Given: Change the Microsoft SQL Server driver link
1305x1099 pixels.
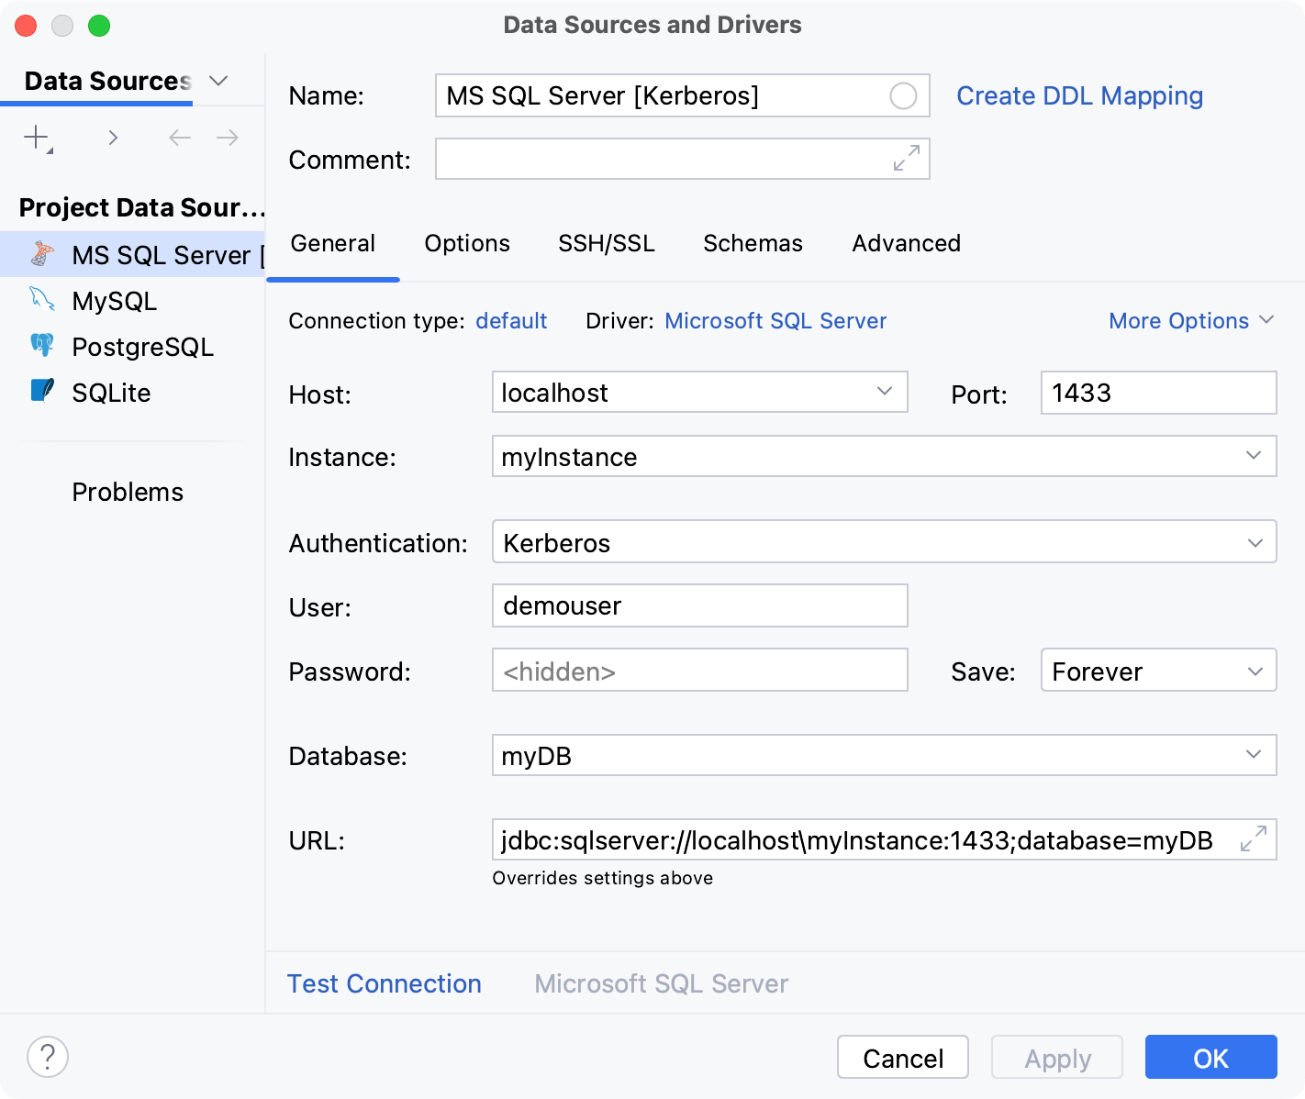Looking at the screenshot, I should [775, 320].
